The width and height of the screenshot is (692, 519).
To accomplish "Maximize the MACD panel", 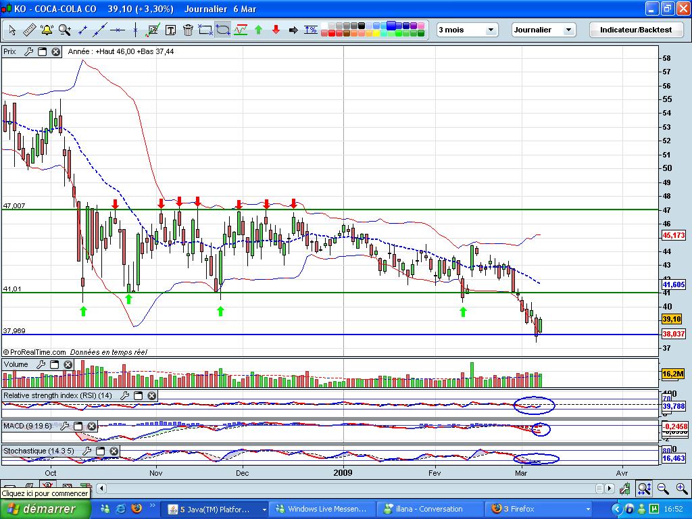I will click(x=78, y=426).
